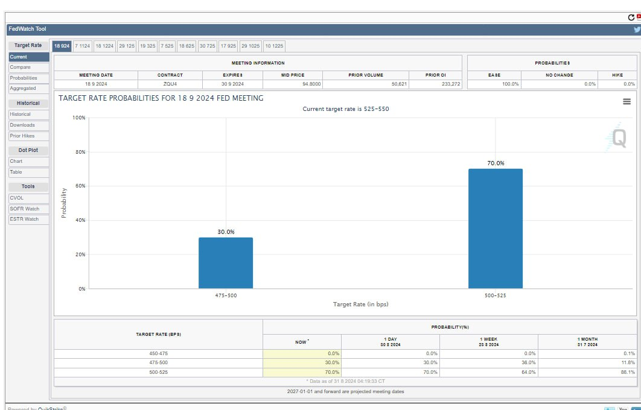Screen dimensions: 641x410
Task: Click the 100.0% ease probability cell
Action: click(x=494, y=84)
